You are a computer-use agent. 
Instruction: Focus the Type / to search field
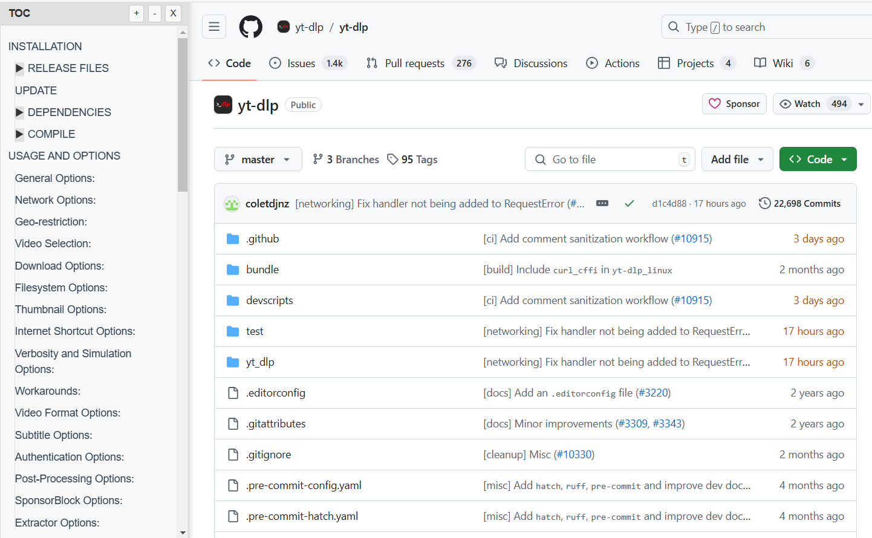767,27
